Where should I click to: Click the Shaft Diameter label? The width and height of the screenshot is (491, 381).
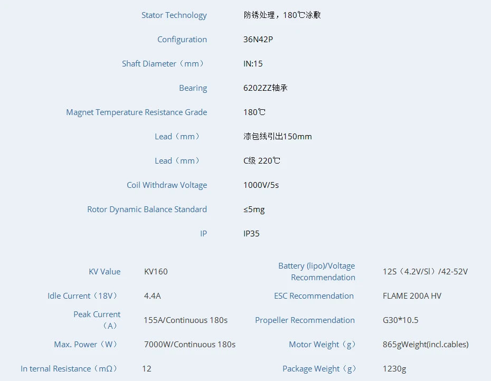164,64
